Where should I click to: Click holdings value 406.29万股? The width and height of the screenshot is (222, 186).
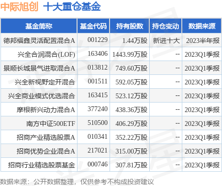click(132, 124)
